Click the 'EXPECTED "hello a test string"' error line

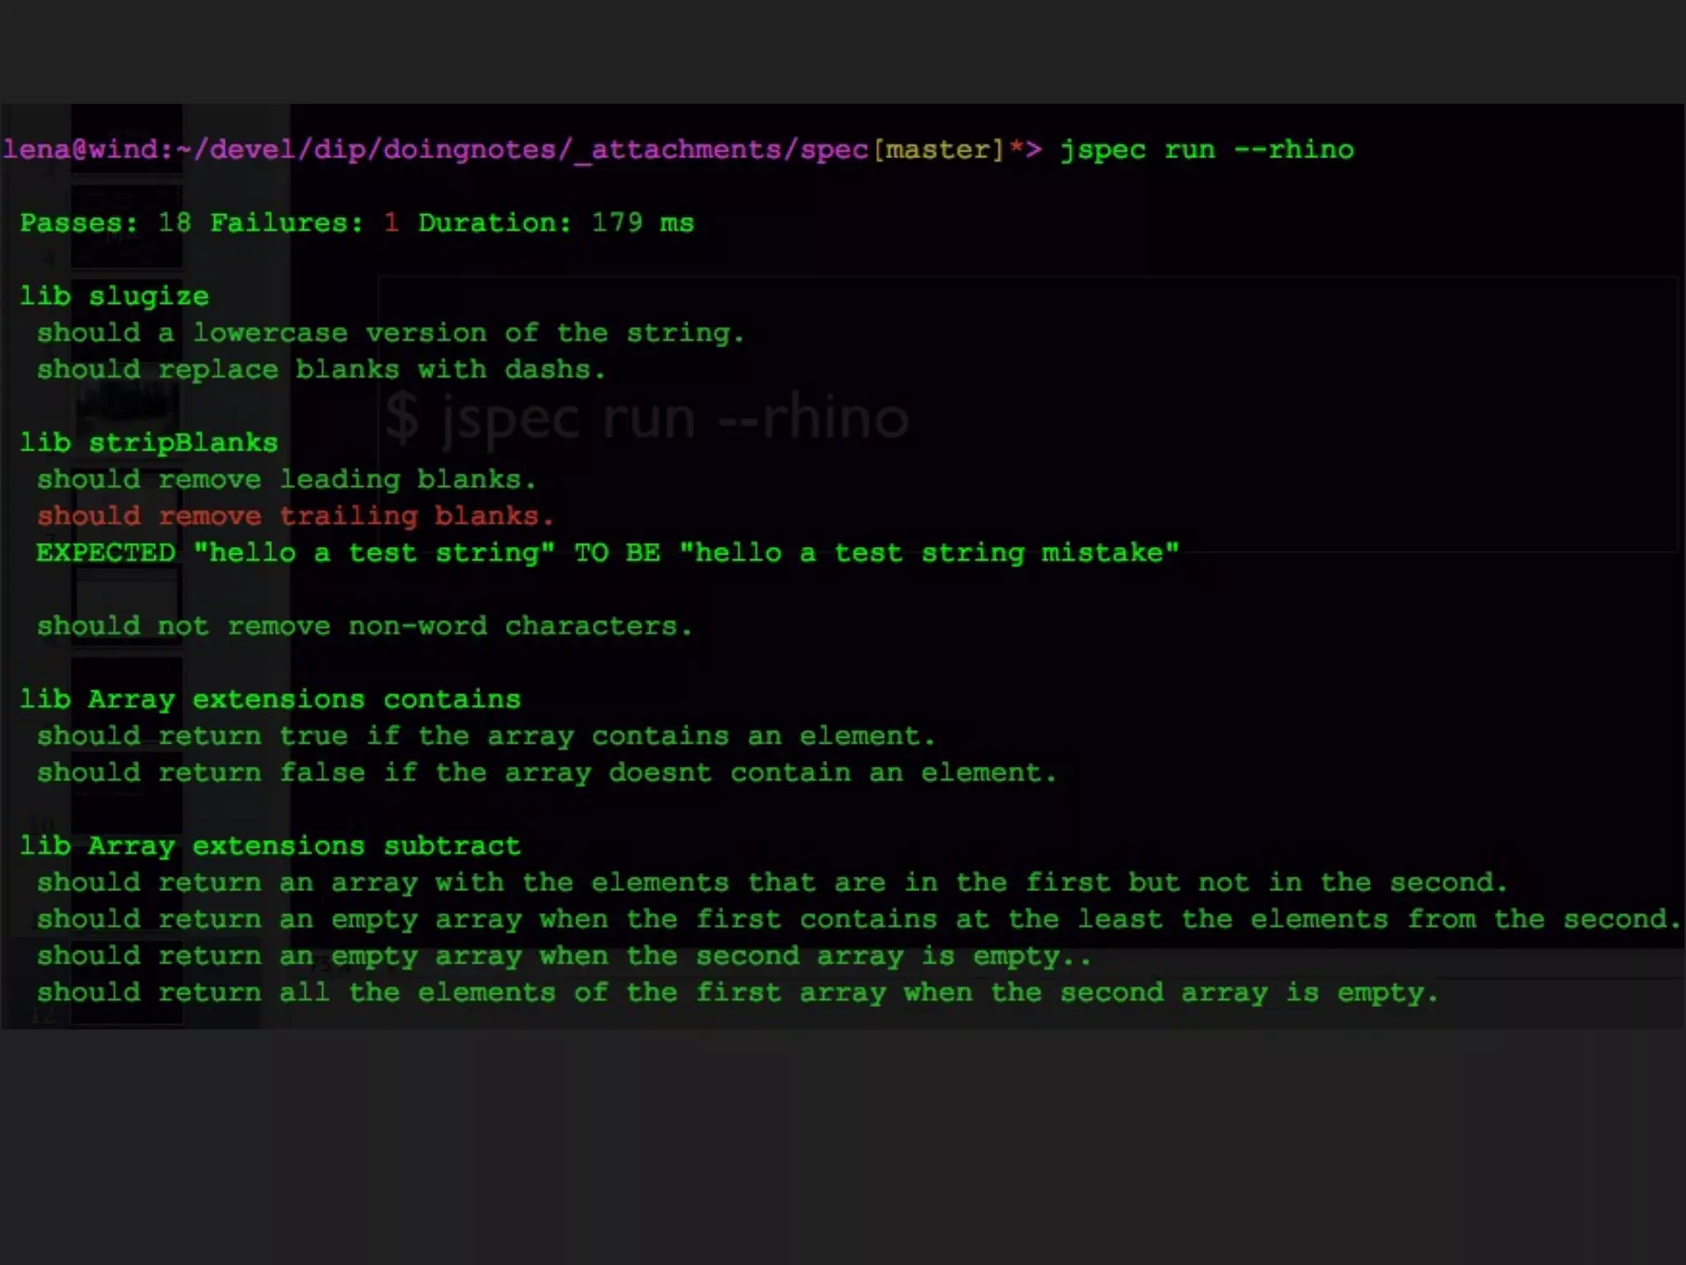(x=608, y=553)
